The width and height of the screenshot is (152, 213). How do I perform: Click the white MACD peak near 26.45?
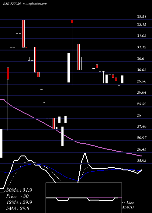coord(85,153)
